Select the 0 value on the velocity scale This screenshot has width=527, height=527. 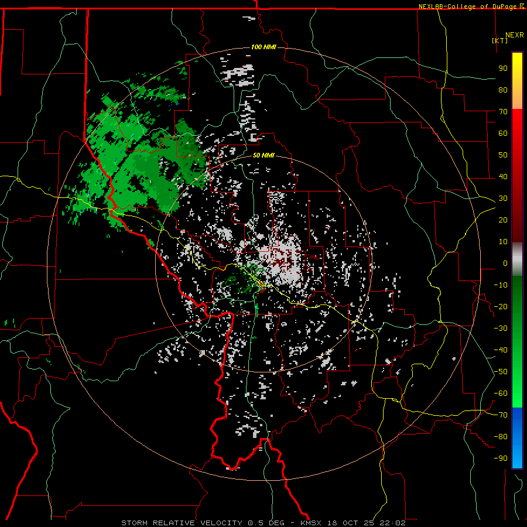tap(505, 263)
